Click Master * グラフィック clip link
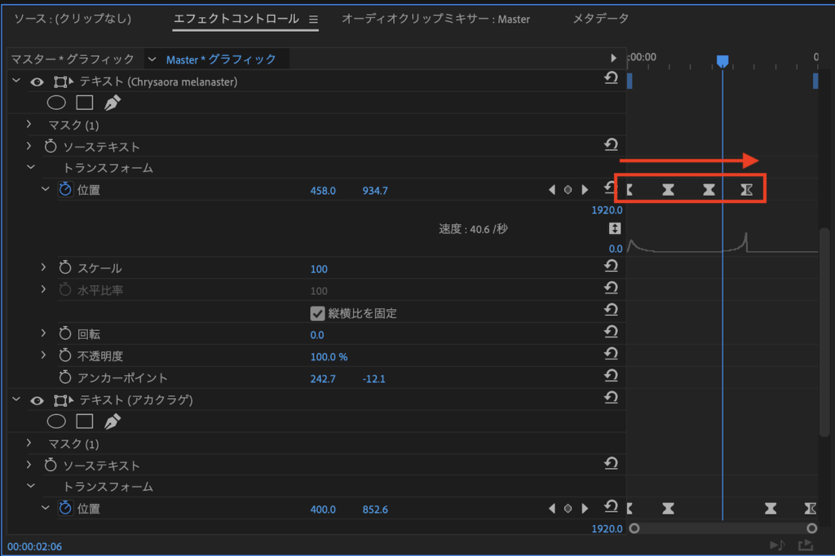Screen dimensions: 835x556 point(221,60)
